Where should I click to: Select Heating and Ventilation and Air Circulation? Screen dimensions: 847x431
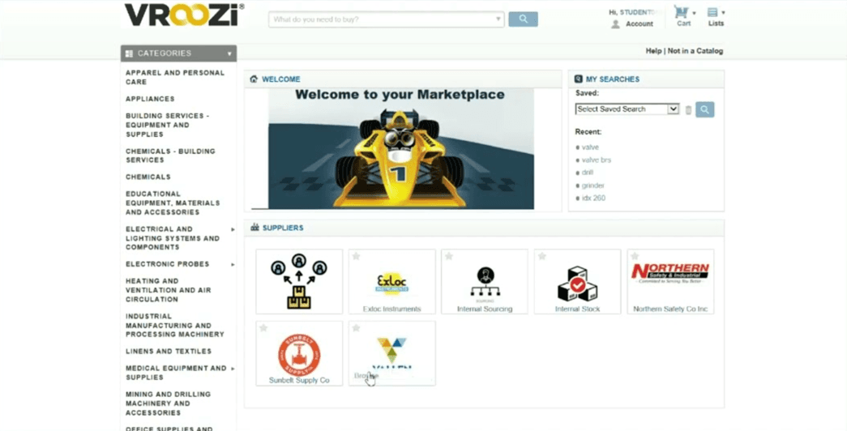[168, 290]
